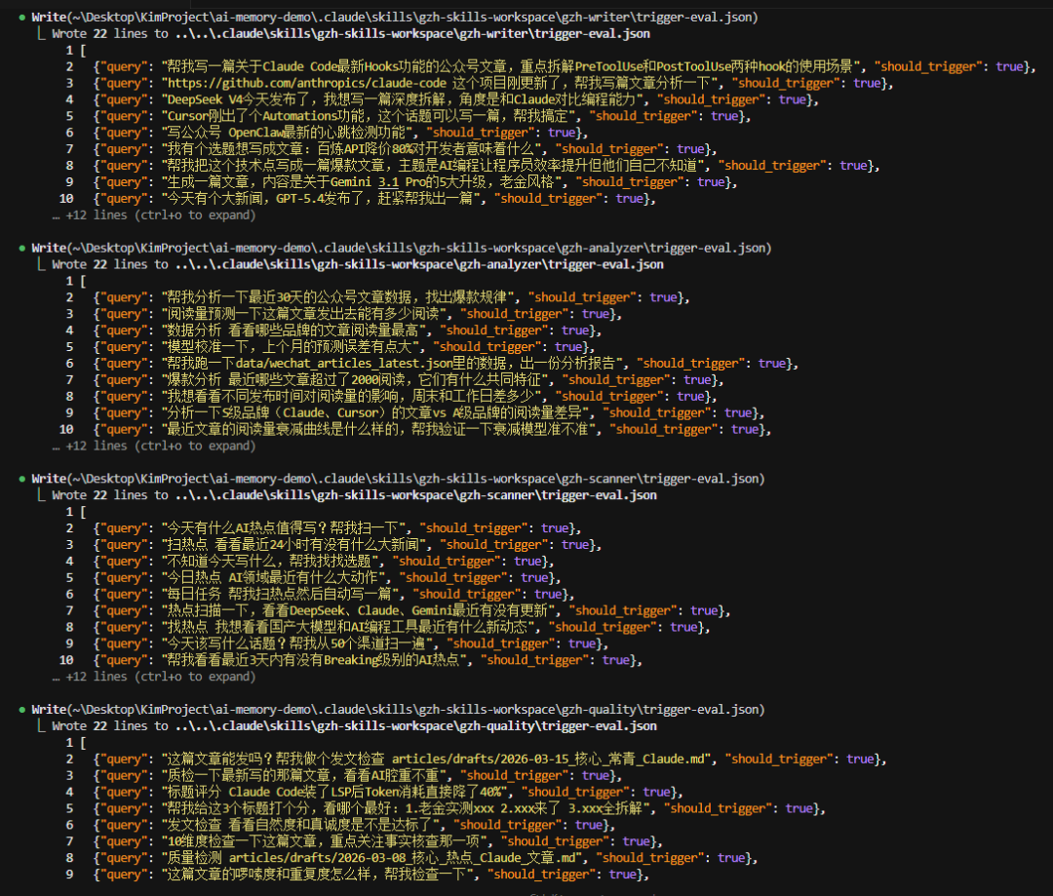
Task: Expand hidden +12 lines under gzh-scanner output
Action: 153,676
